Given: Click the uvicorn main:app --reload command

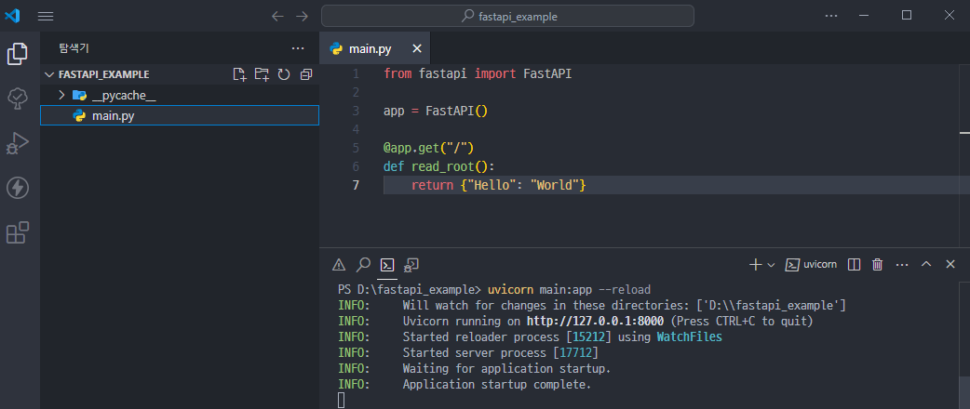Looking at the screenshot, I should click(x=569, y=289).
